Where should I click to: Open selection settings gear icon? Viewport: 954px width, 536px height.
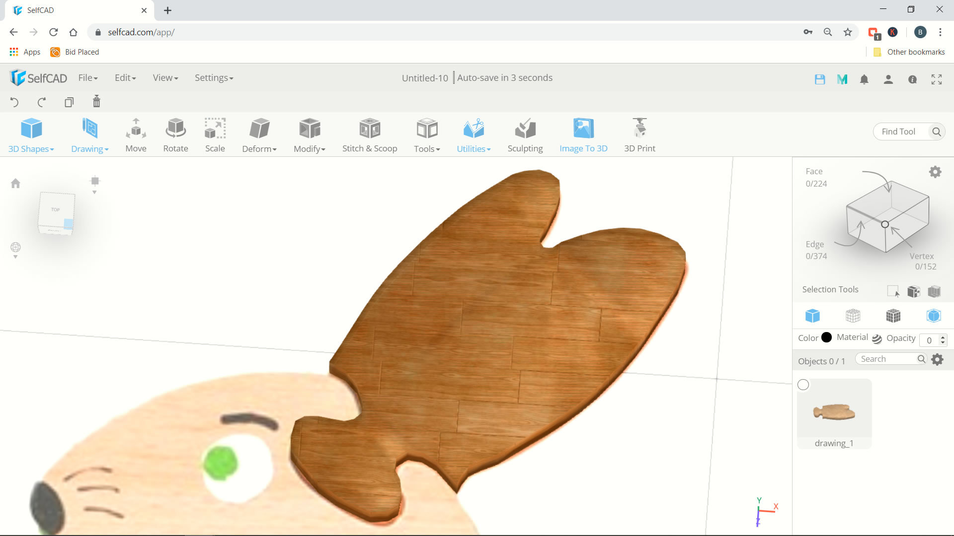coord(935,172)
